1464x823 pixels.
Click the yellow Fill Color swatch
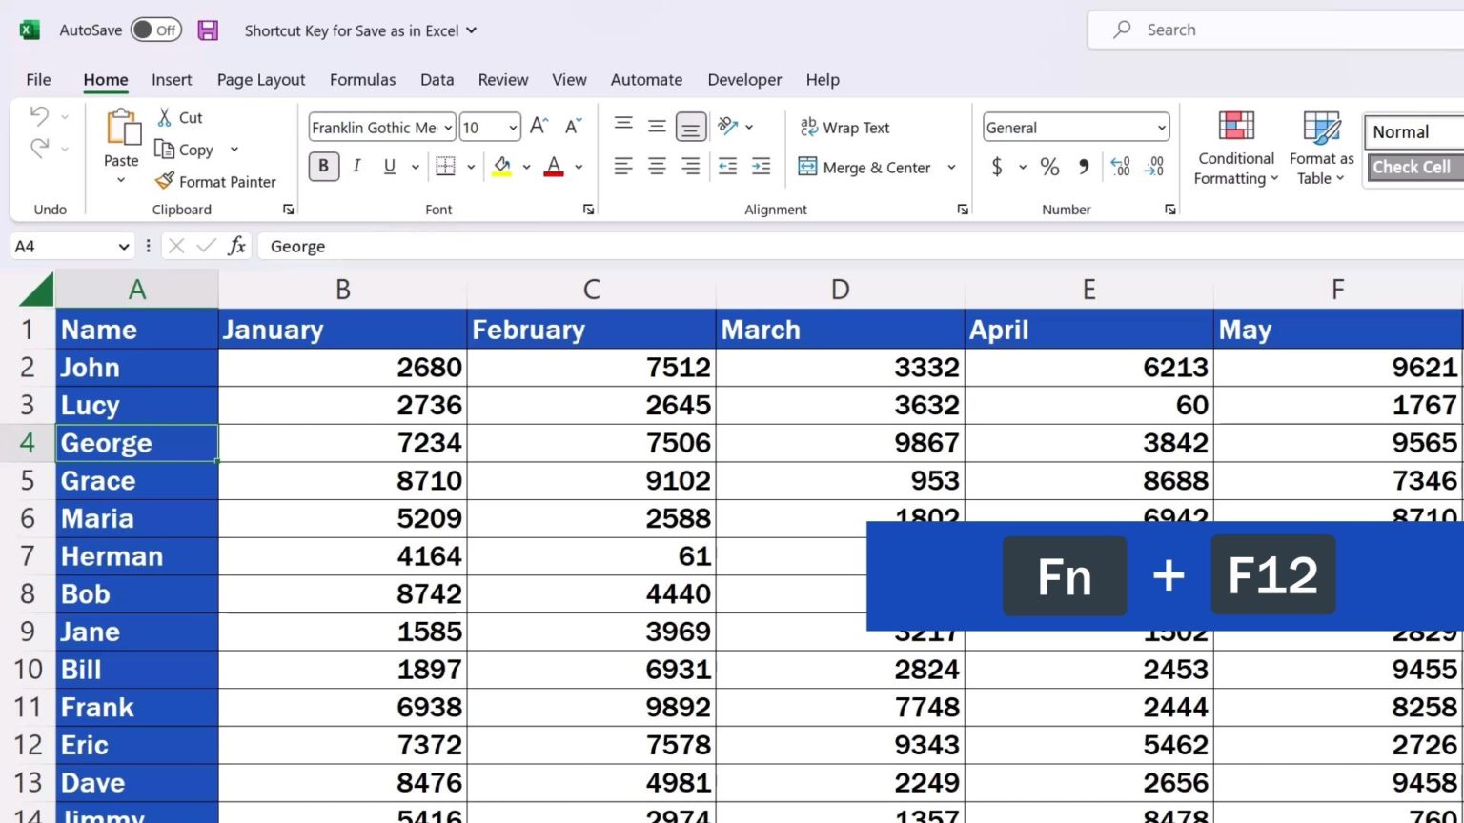(502, 167)
